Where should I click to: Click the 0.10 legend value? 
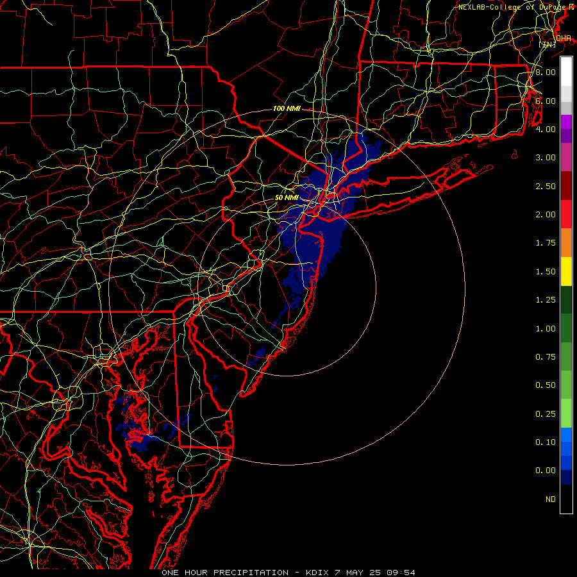tap(546, 442)
